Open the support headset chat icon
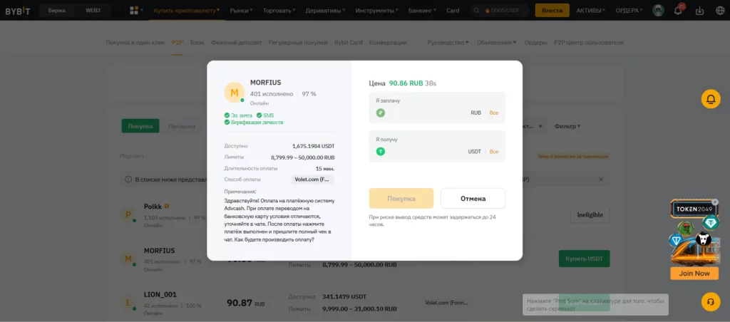Image resolution: width=730 pixels, height=322 pixels. coord(711,301)
